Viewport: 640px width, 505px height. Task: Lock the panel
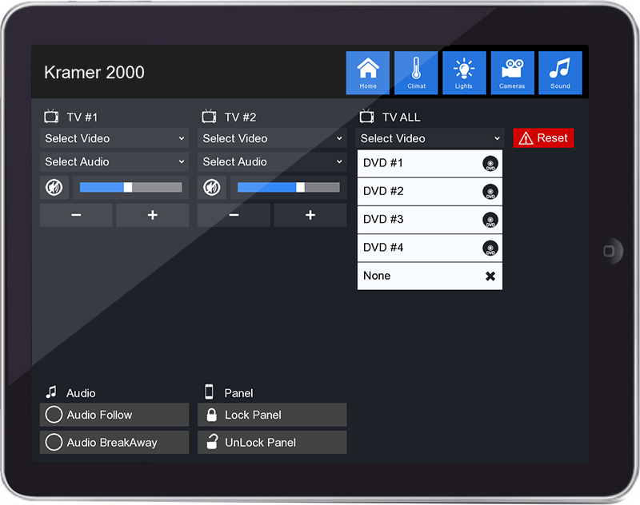click(x=272, y=415)
